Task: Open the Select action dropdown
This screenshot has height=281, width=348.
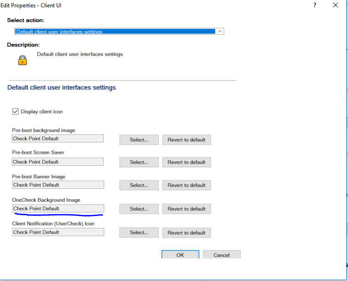Action: (x=119, y=31)
